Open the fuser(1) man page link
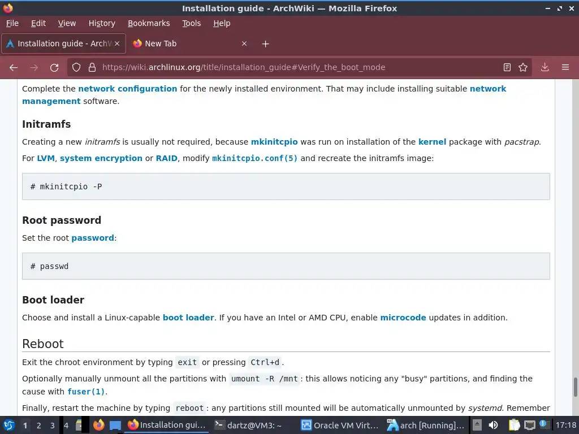 coord(86,392)
